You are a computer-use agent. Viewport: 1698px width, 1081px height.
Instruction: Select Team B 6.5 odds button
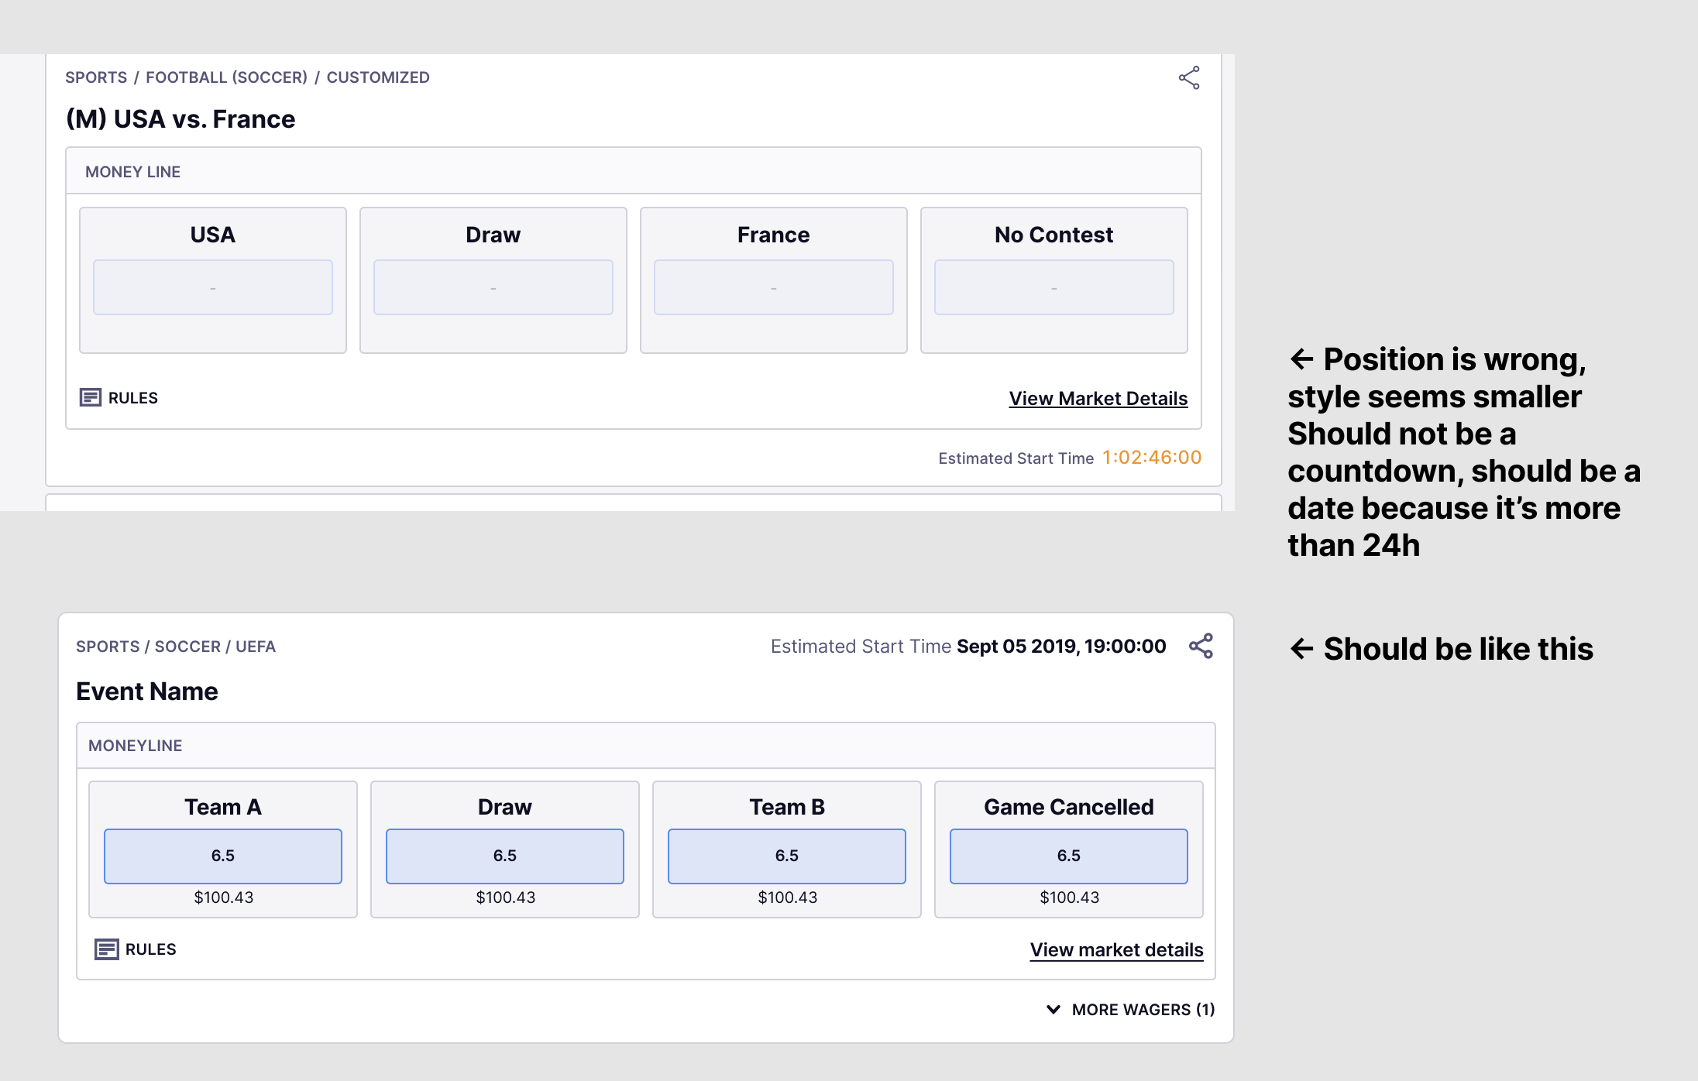(787, 856)
